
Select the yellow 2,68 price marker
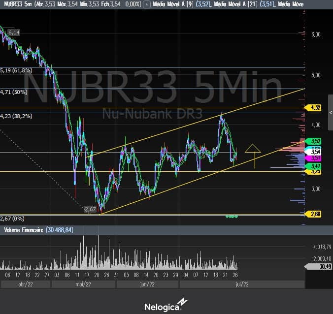(315, 214)
